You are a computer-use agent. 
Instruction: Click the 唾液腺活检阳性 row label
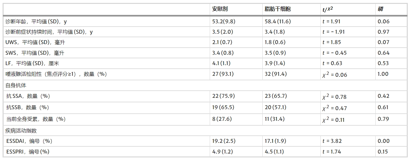pyautogui.click(x=56, y=74)
